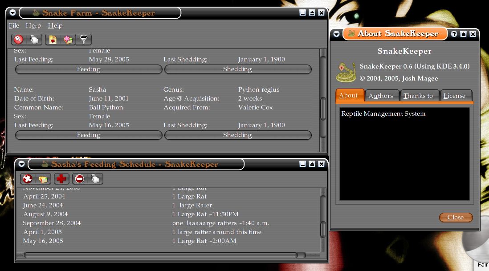Select the April 1, 2005 feeding entry
The image size is (489, 271).
[x=42, y=232]
